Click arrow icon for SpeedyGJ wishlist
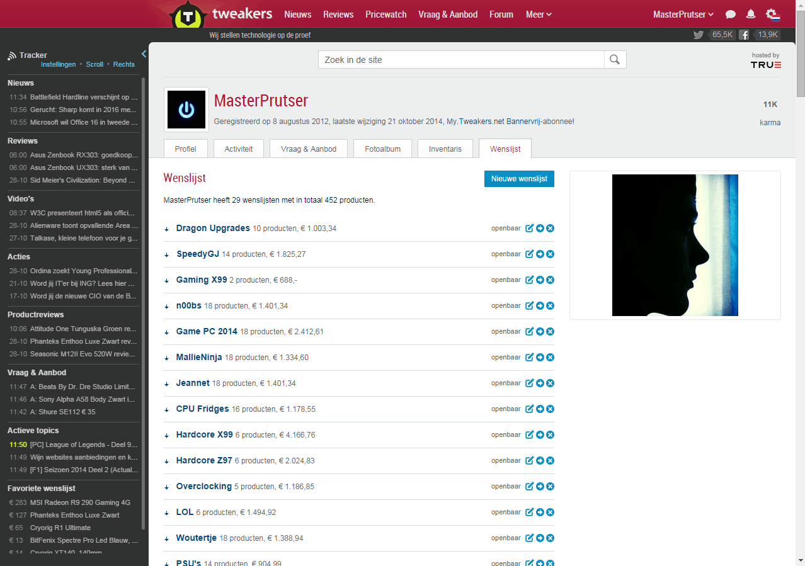805x566 pixels. pyautogui.click(x=540, y=254)
